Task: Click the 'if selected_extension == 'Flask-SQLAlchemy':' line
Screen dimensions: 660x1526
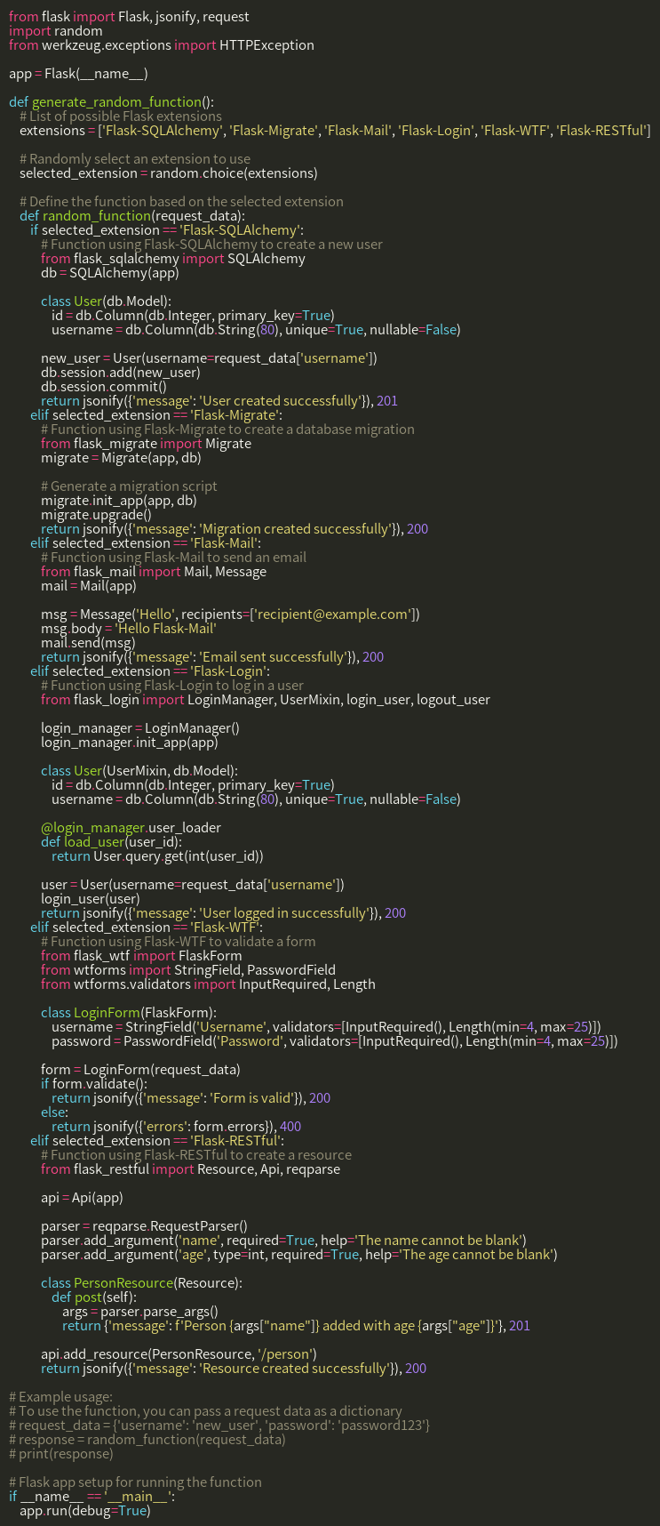Action: click(x=167, y=232)
